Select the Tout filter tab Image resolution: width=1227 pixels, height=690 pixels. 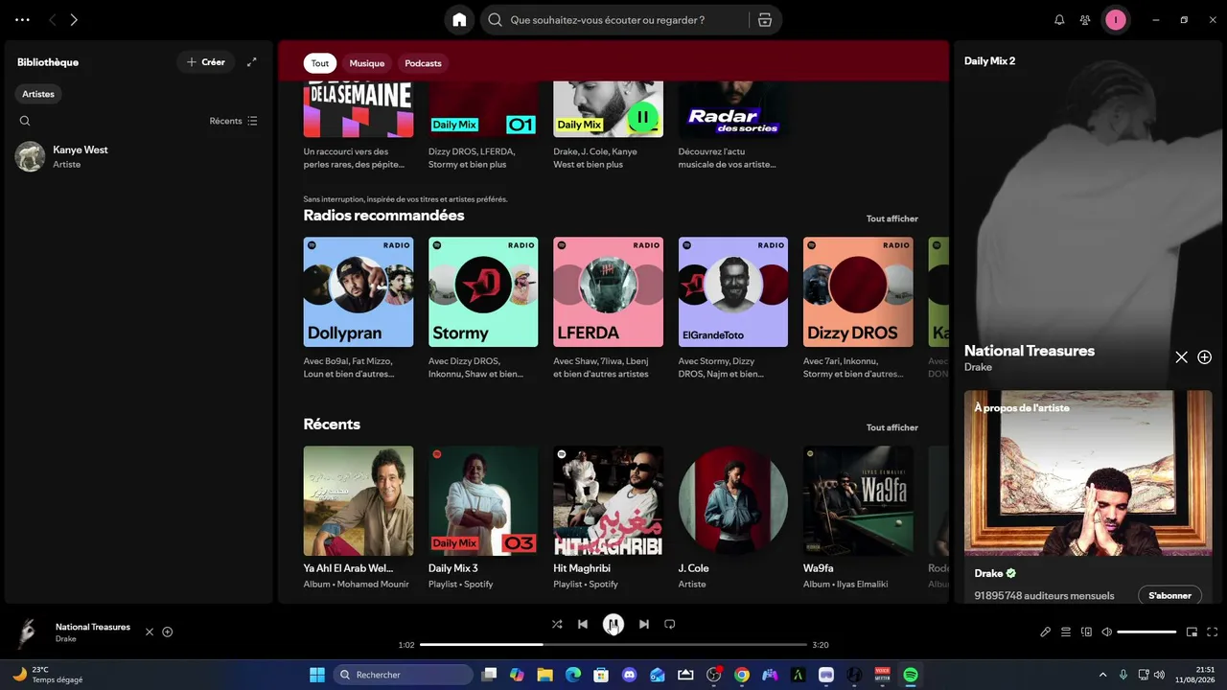[x=320, y=63]
